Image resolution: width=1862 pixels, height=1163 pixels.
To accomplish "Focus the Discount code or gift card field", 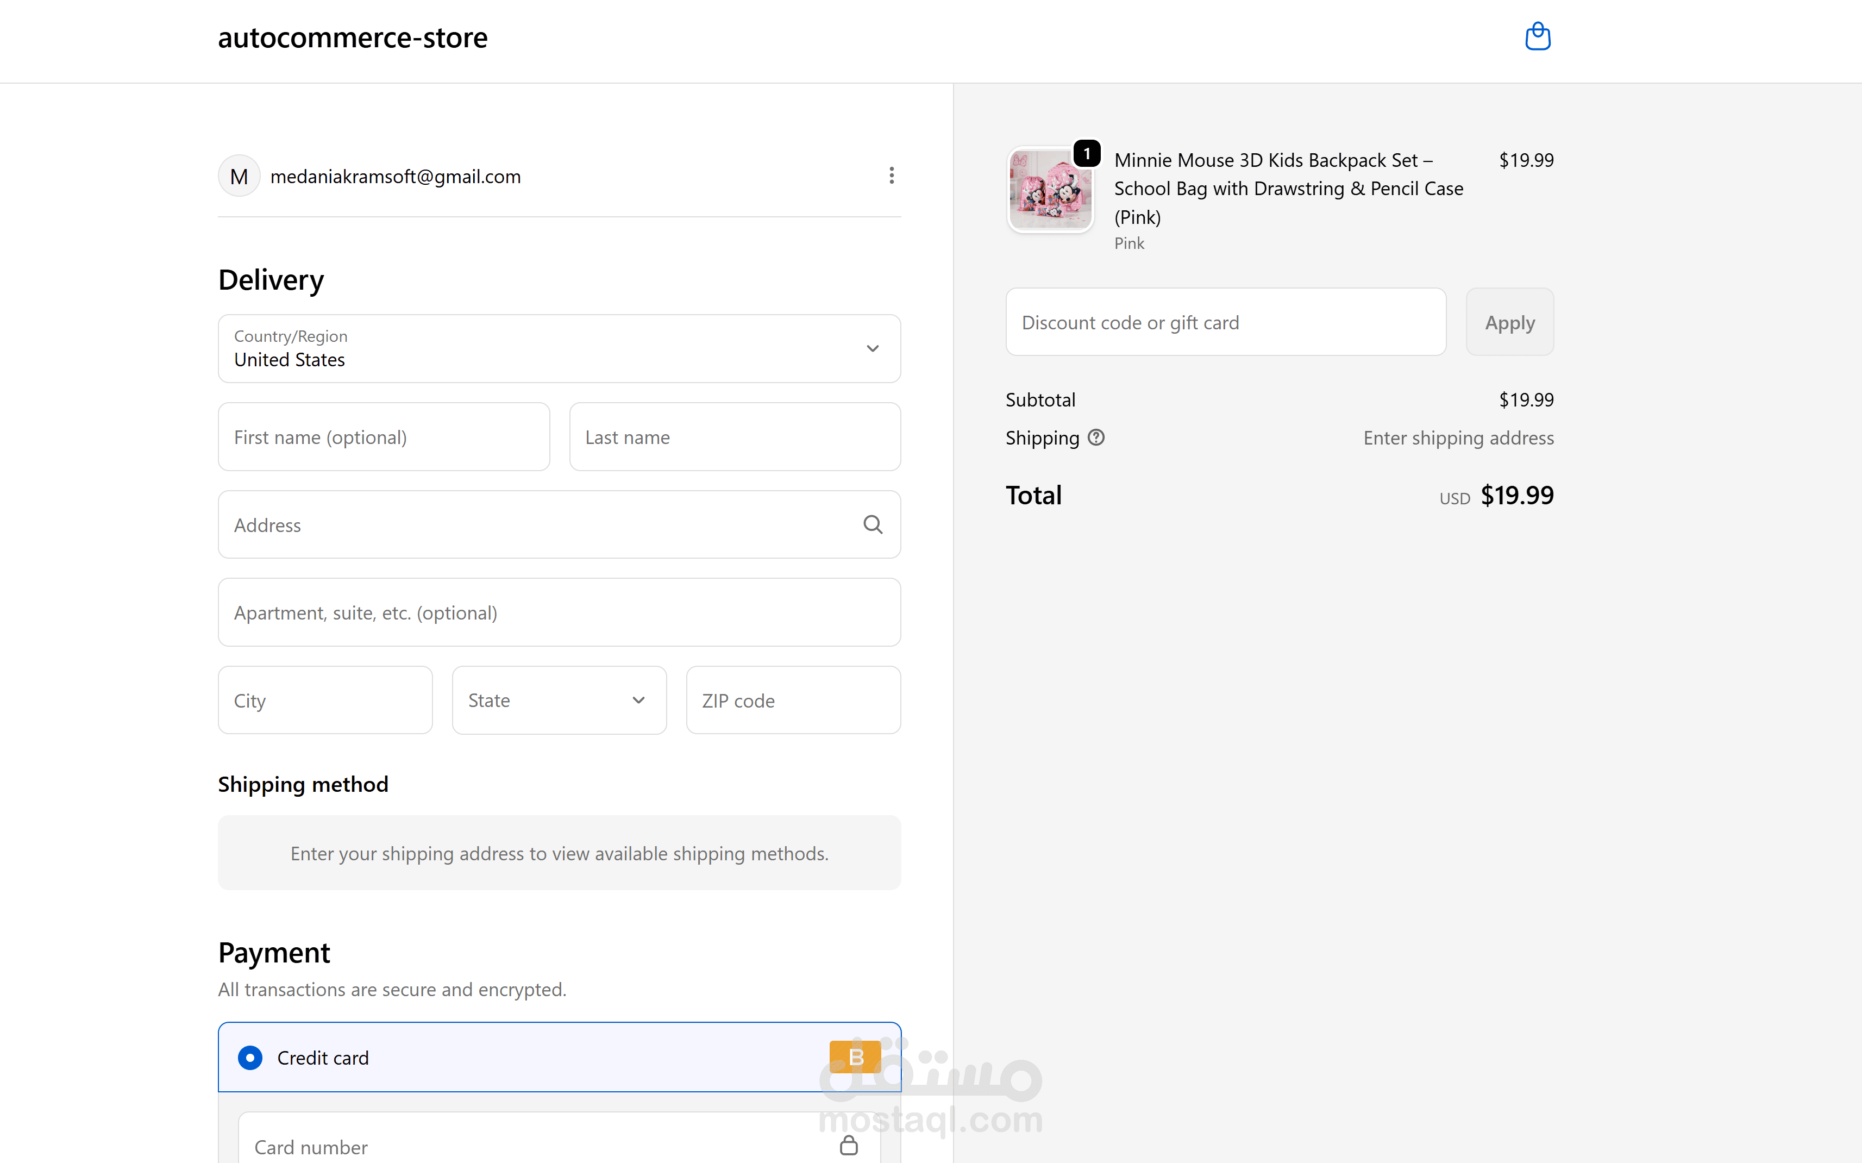I will (1225, 322).
